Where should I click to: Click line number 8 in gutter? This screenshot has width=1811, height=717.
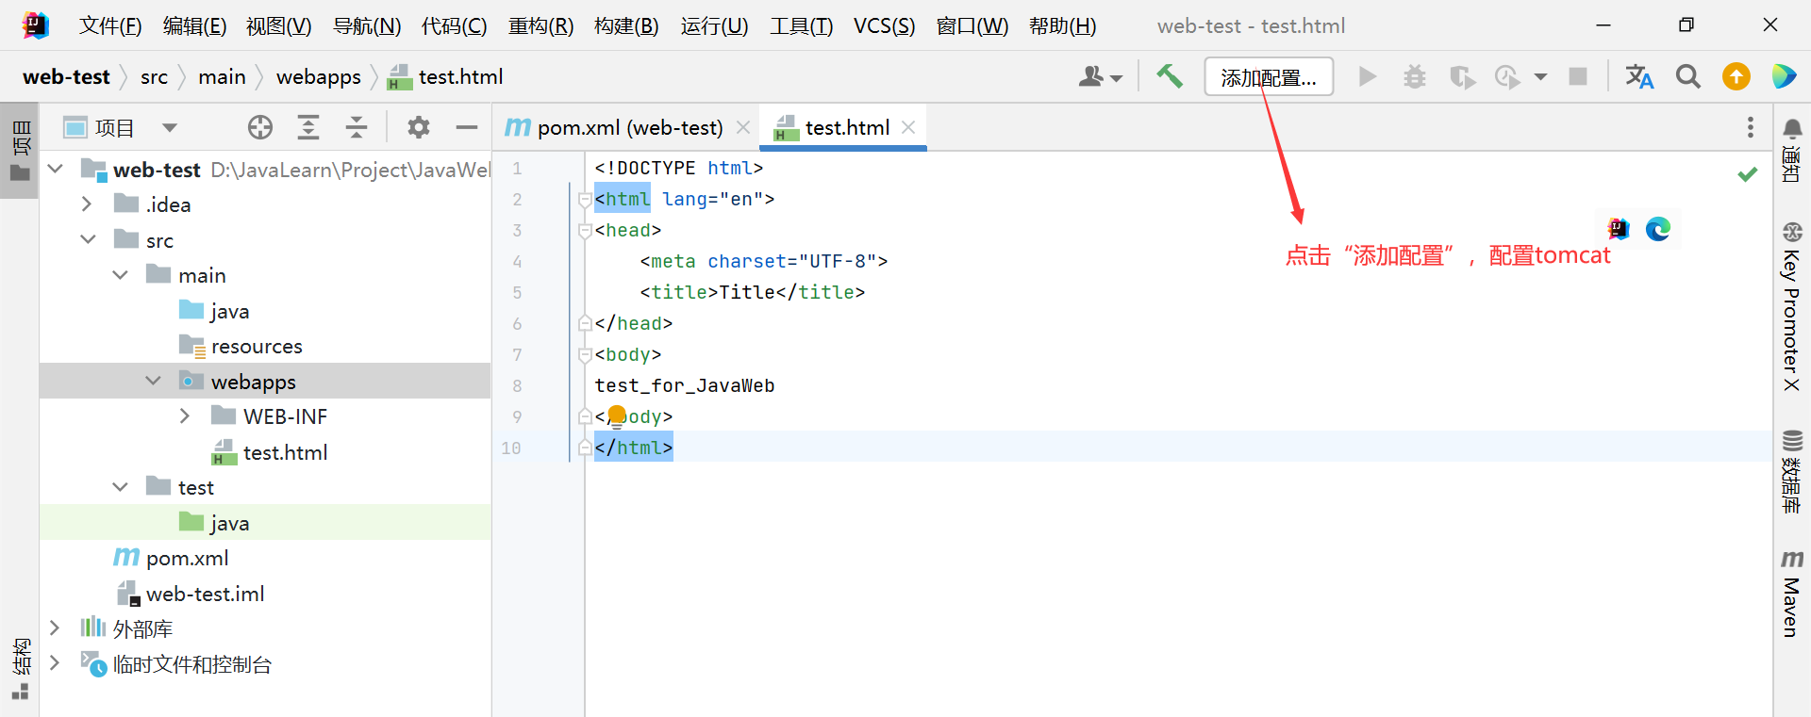coord(517,385)
